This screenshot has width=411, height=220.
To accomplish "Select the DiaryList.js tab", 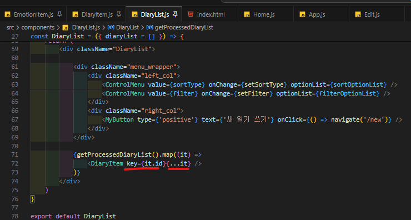I will pos(154,14).
